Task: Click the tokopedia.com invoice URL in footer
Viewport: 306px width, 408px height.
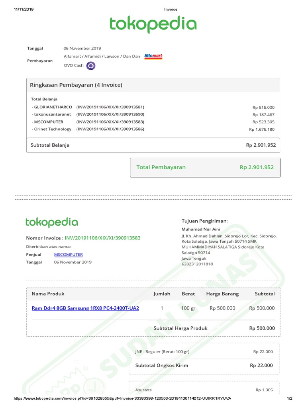Action: click(123, 398)
